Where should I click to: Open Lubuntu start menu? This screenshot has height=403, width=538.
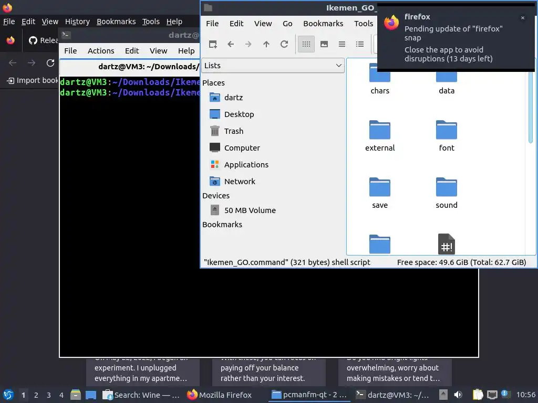8,395
